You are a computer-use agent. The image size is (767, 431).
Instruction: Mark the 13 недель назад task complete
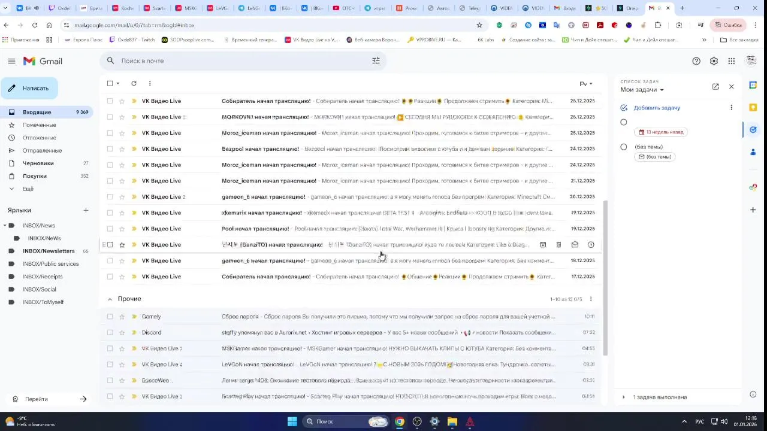[624, 122]
